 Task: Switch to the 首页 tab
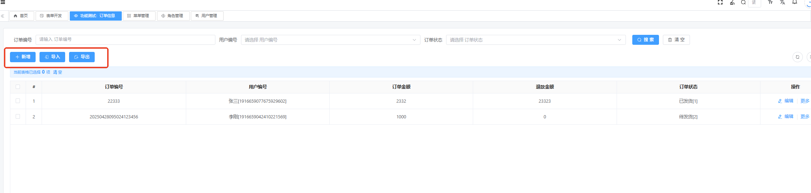[x=21, y=16]
